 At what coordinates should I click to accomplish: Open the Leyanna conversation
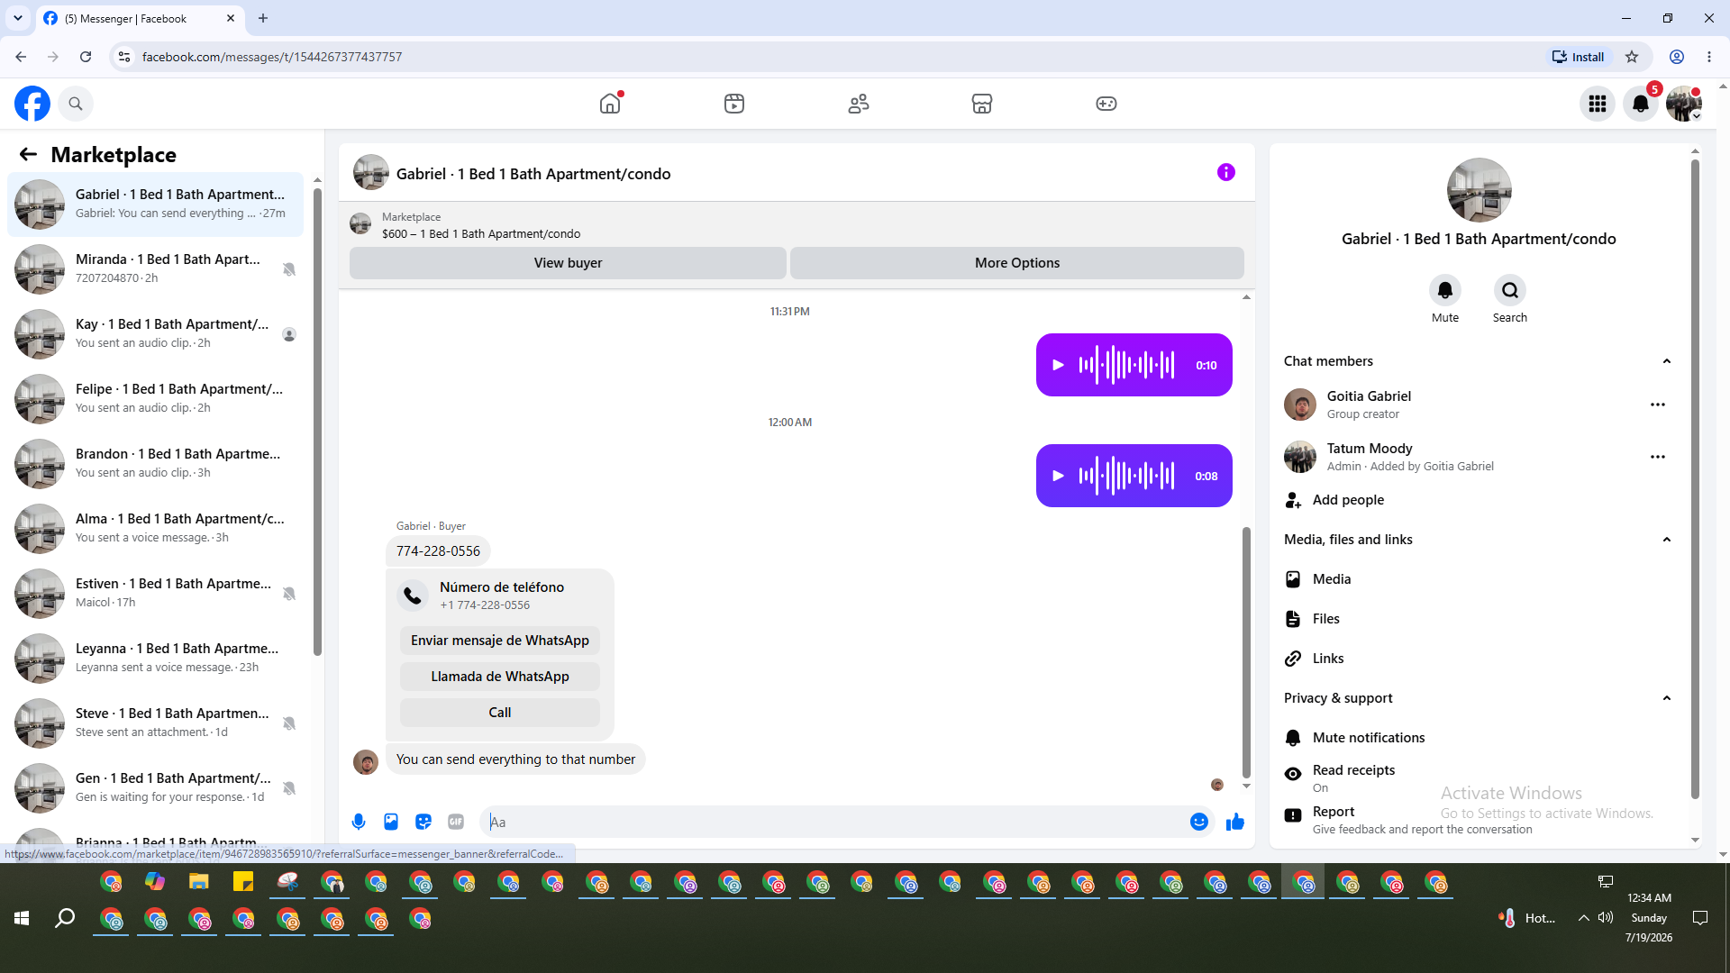tap(156, 658)
